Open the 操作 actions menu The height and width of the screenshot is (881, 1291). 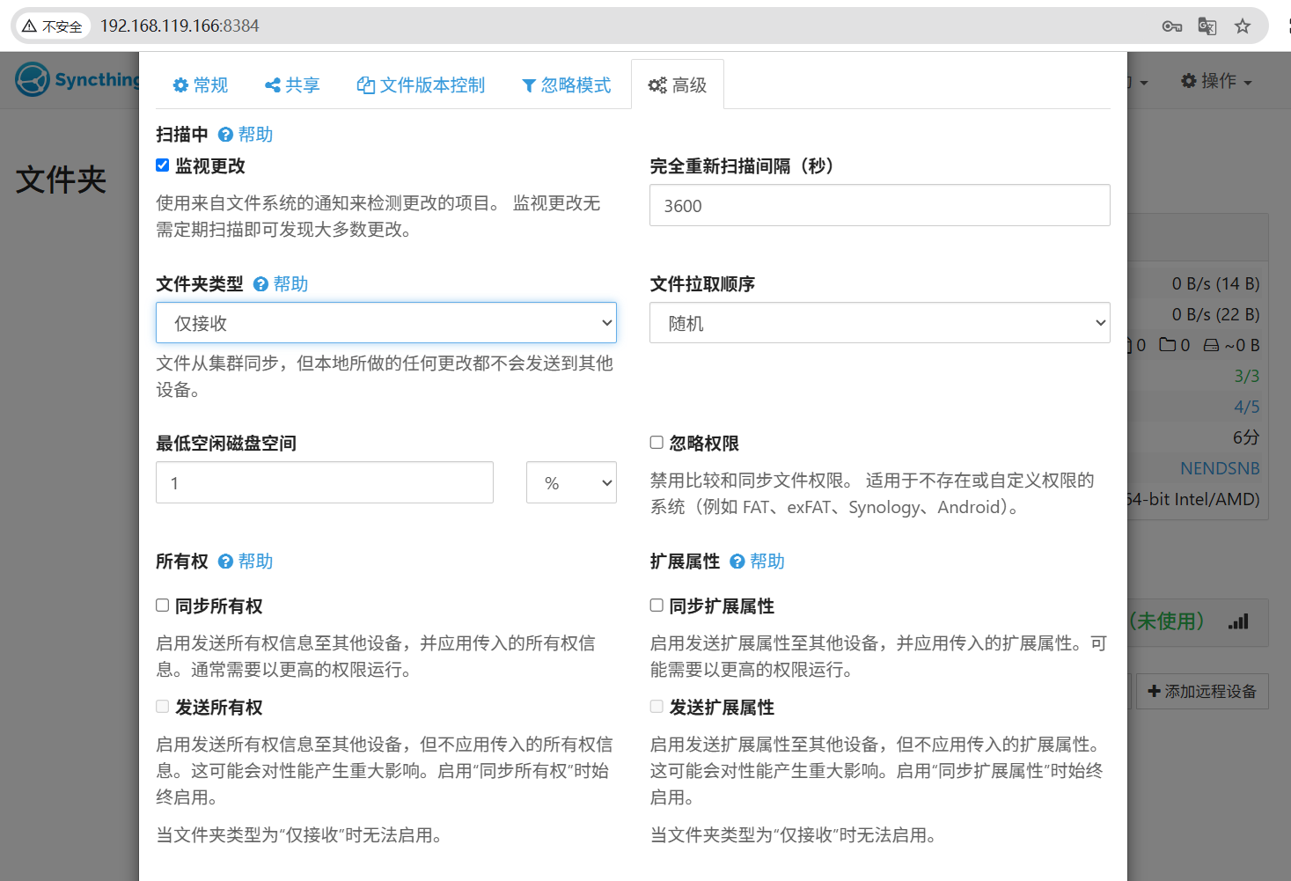(1216, 81)
